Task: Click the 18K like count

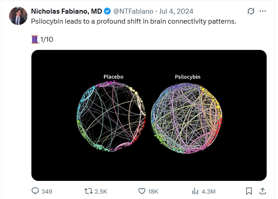Action: [154, 191]
